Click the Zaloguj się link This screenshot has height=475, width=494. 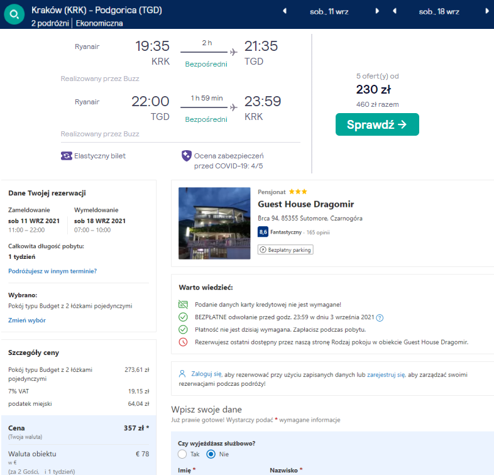click(x=206, y=374)
